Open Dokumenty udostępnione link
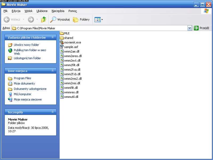The image size is (213, 160). tap(30, 89)
